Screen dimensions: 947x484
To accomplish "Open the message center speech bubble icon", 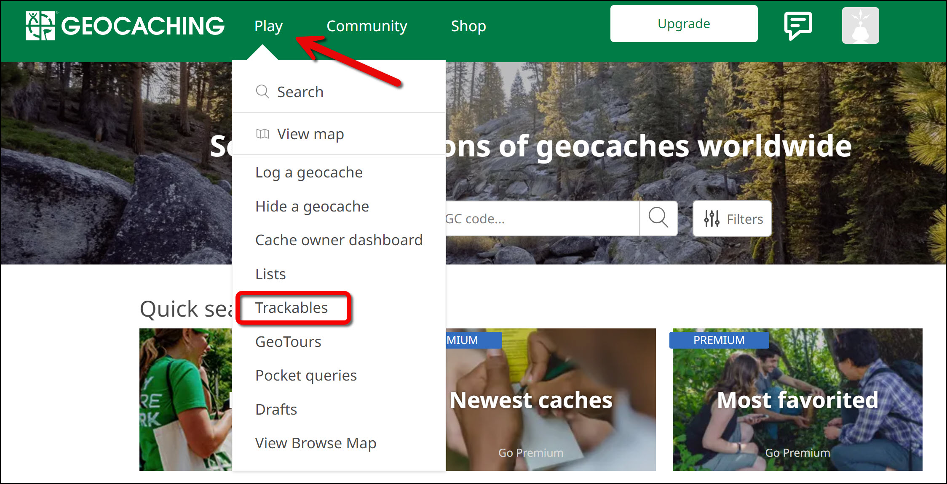I will coord(798,26).
